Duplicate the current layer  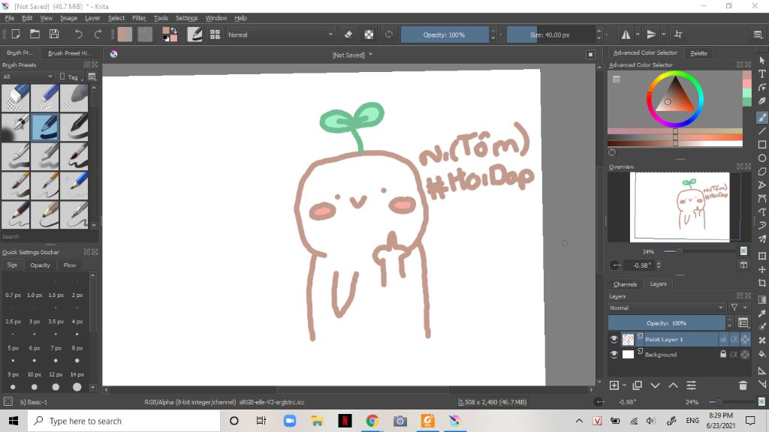pos(637,385)
